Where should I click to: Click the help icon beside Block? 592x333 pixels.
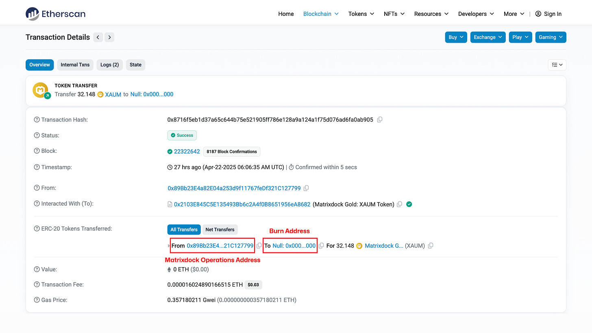(x=37, y=151)
